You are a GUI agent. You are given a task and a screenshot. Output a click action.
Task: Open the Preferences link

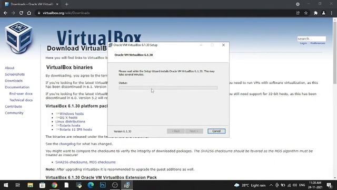point(318,43)
